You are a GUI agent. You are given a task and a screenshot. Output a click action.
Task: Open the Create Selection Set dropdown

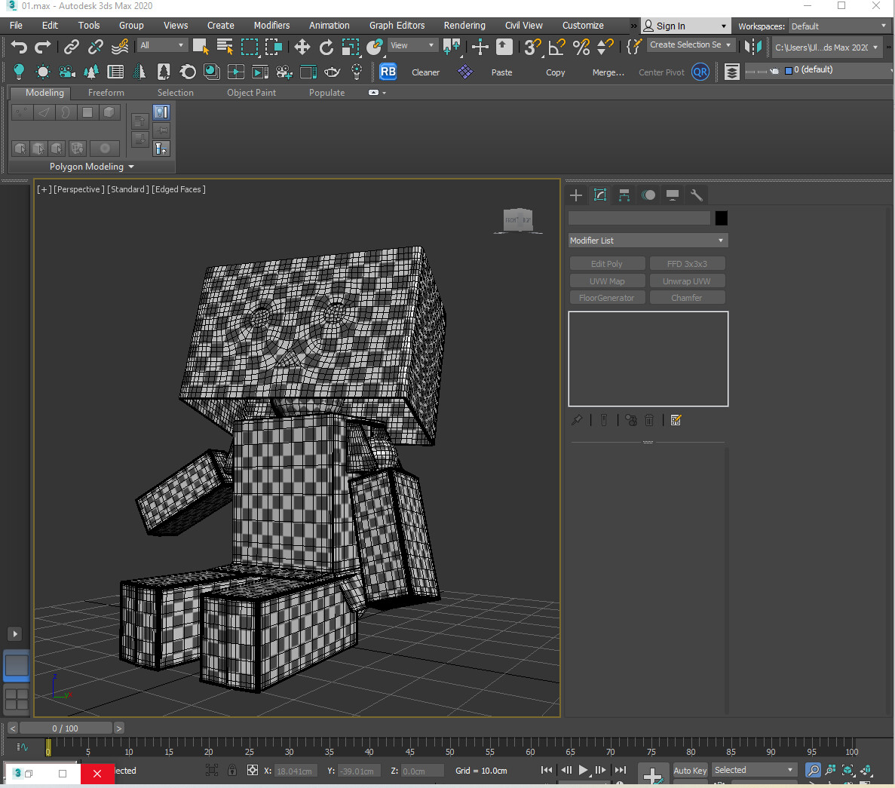(x=691, y=44)
